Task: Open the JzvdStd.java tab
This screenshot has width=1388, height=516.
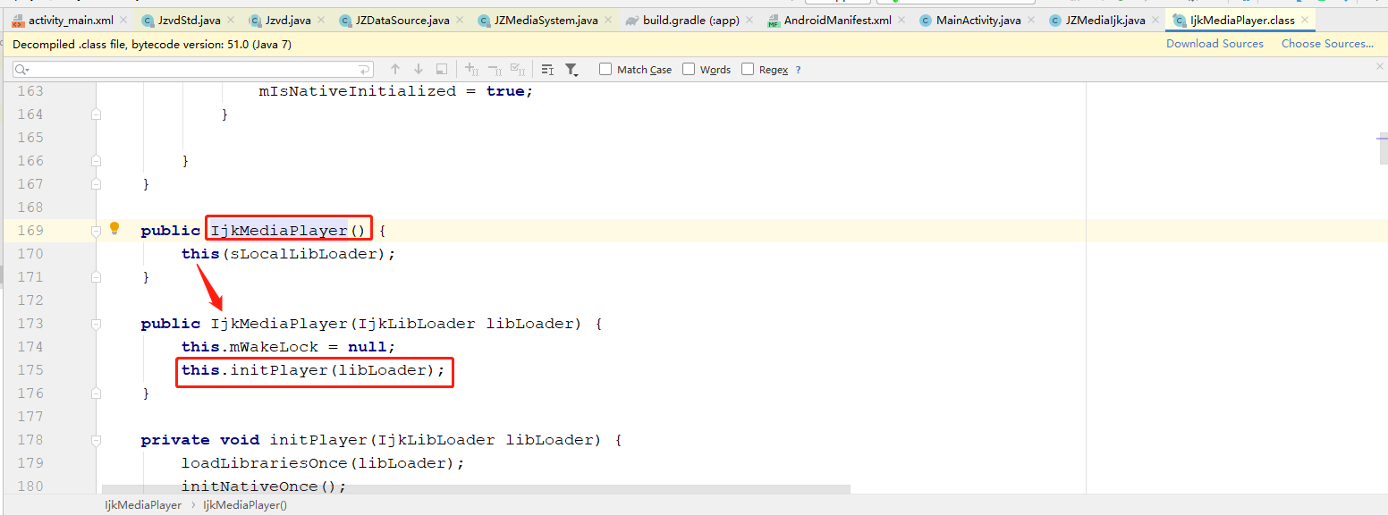Action: pyautogui.click(x=189, y=20)
